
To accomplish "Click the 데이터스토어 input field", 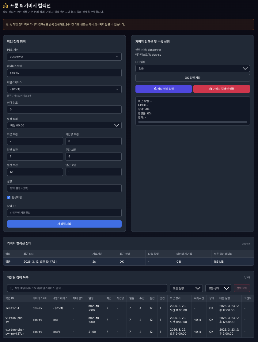I will tap(64, 73).
